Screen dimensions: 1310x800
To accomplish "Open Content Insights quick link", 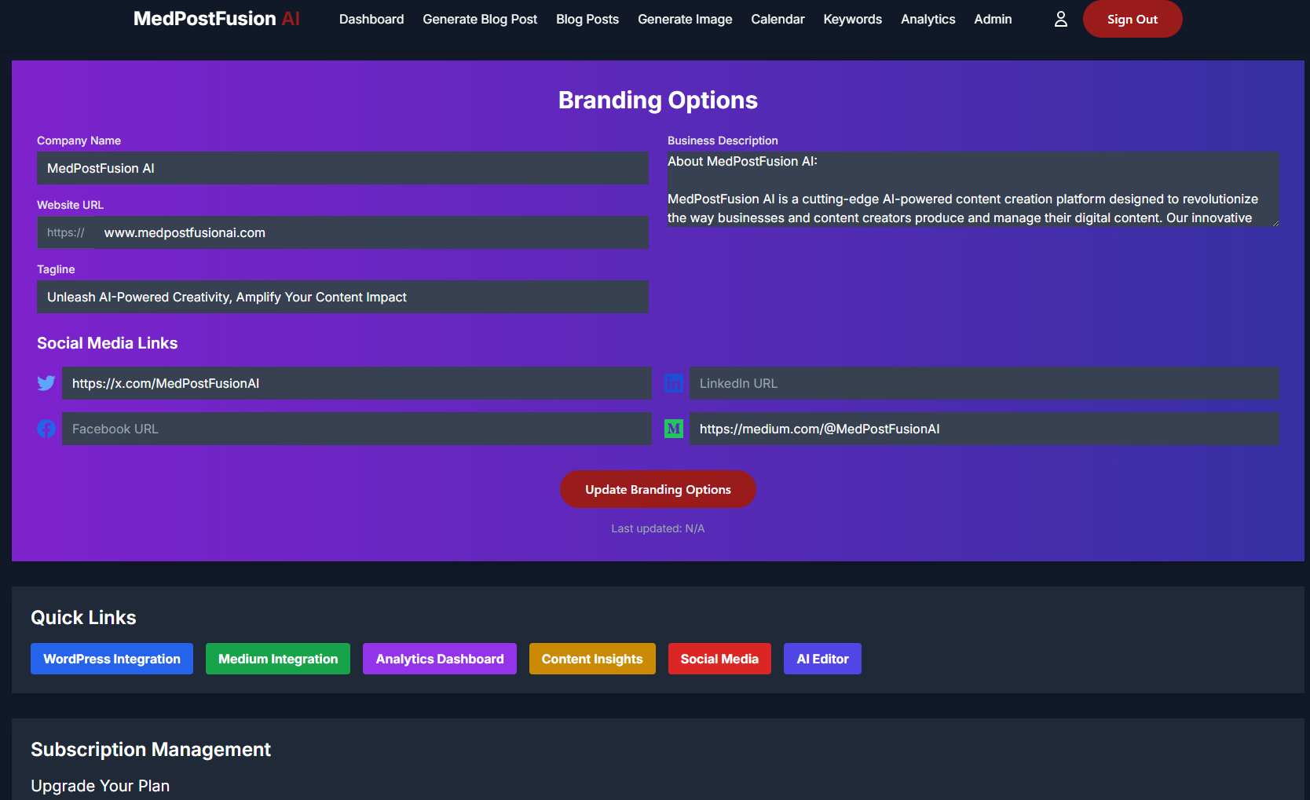I will point(592,659).
